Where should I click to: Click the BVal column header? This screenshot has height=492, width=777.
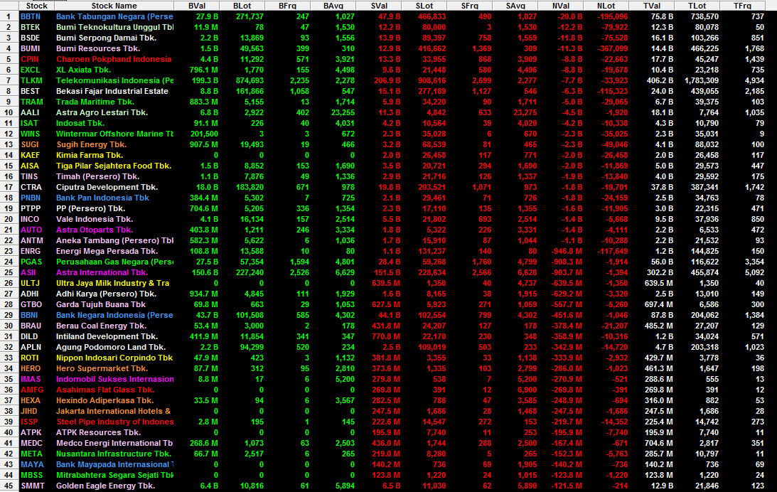point(197,6)
